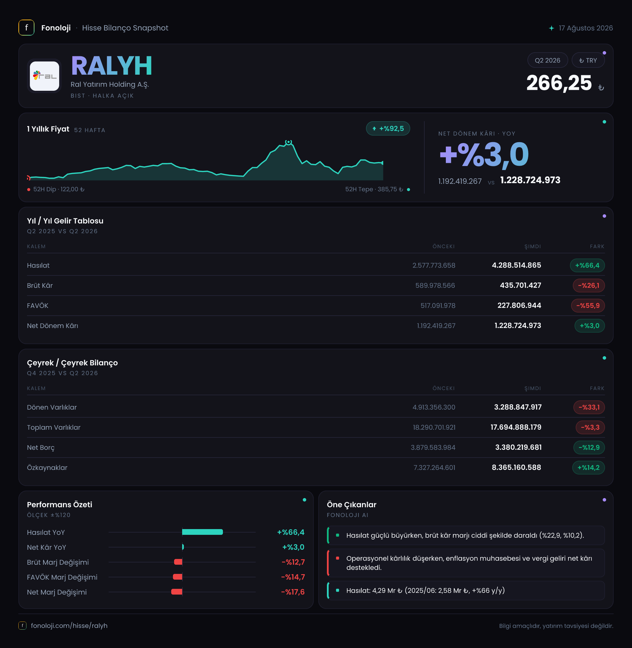Click the red 52H Dip marker at chart start

[x=28, y=178]
